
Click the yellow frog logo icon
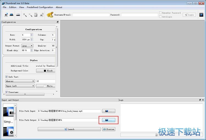click(x=50, y=15)
